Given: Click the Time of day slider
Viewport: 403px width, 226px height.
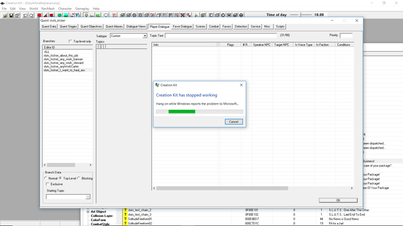Looking at the screenshot, I should 300,15.
